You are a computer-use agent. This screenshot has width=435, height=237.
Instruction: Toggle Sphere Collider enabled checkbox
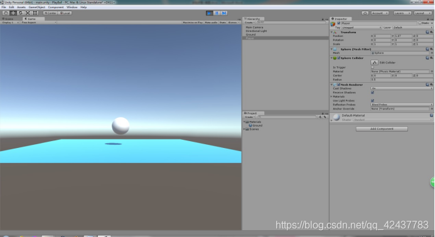pyautogui.click(x=339, y=58)
